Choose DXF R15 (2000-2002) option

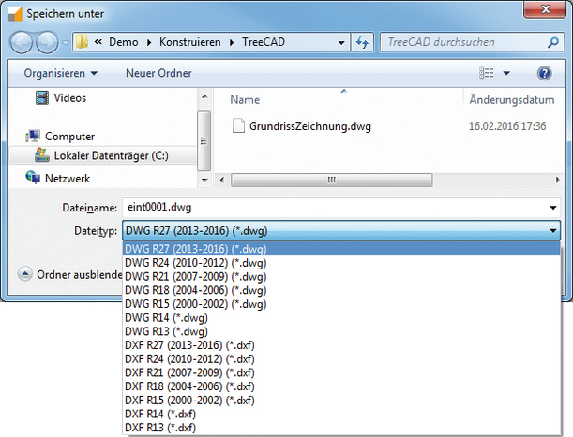(x=341, y=401)
